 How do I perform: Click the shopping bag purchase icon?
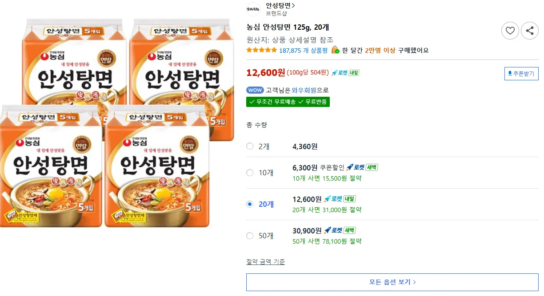click(x=335, y=50)
